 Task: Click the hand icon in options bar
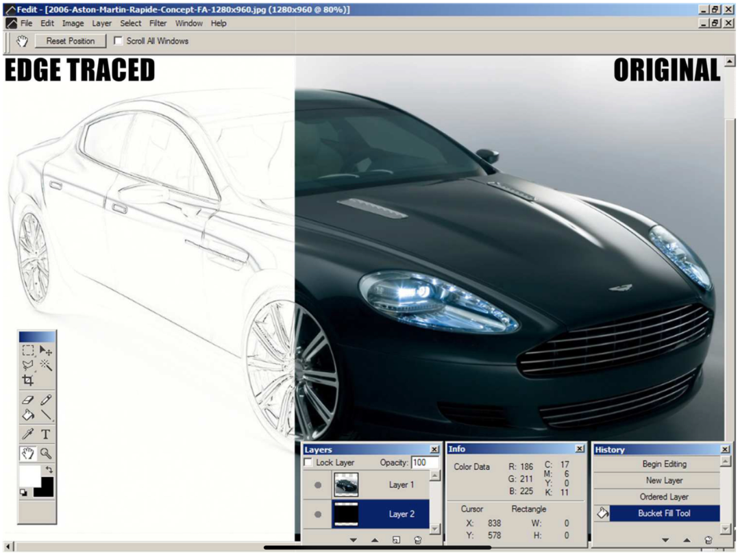click(x=22, y=41)
